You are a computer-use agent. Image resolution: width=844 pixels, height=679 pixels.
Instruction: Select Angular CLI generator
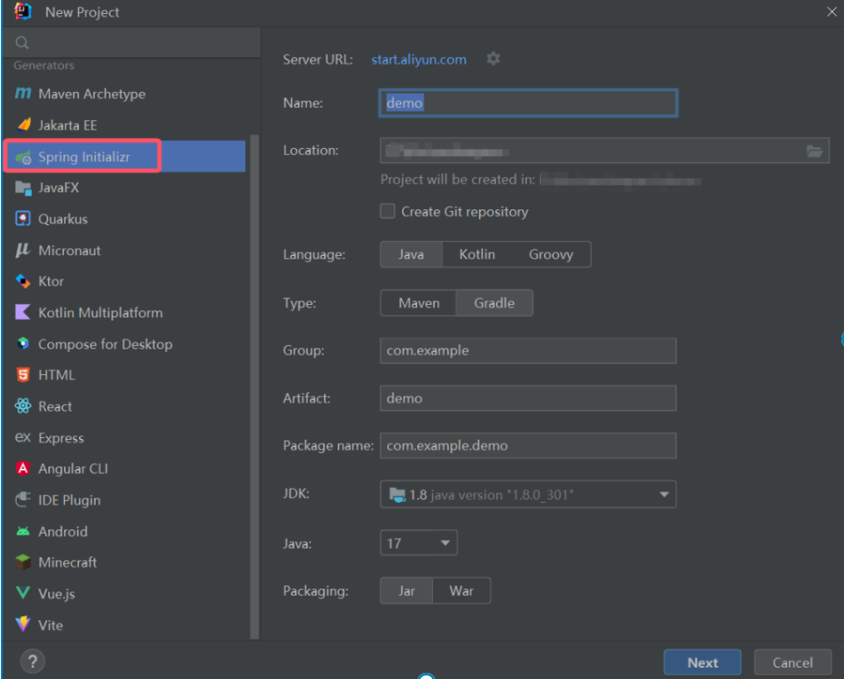[124, 469]
